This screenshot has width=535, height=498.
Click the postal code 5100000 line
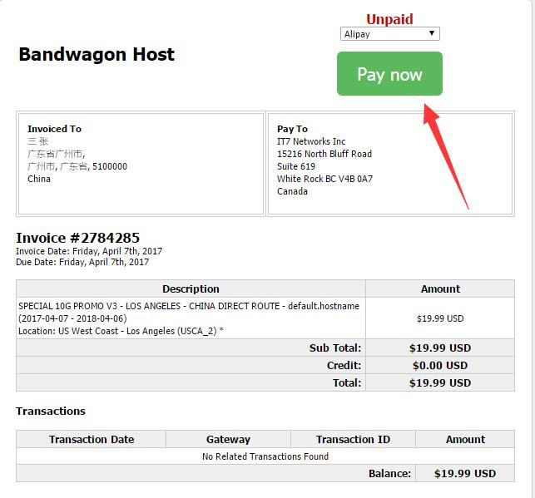point(77,166)
